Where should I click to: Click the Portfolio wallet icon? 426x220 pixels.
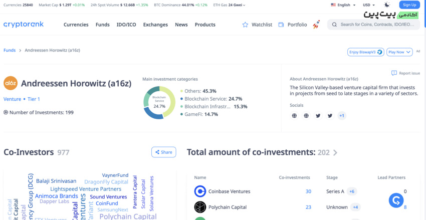(281, 25)
